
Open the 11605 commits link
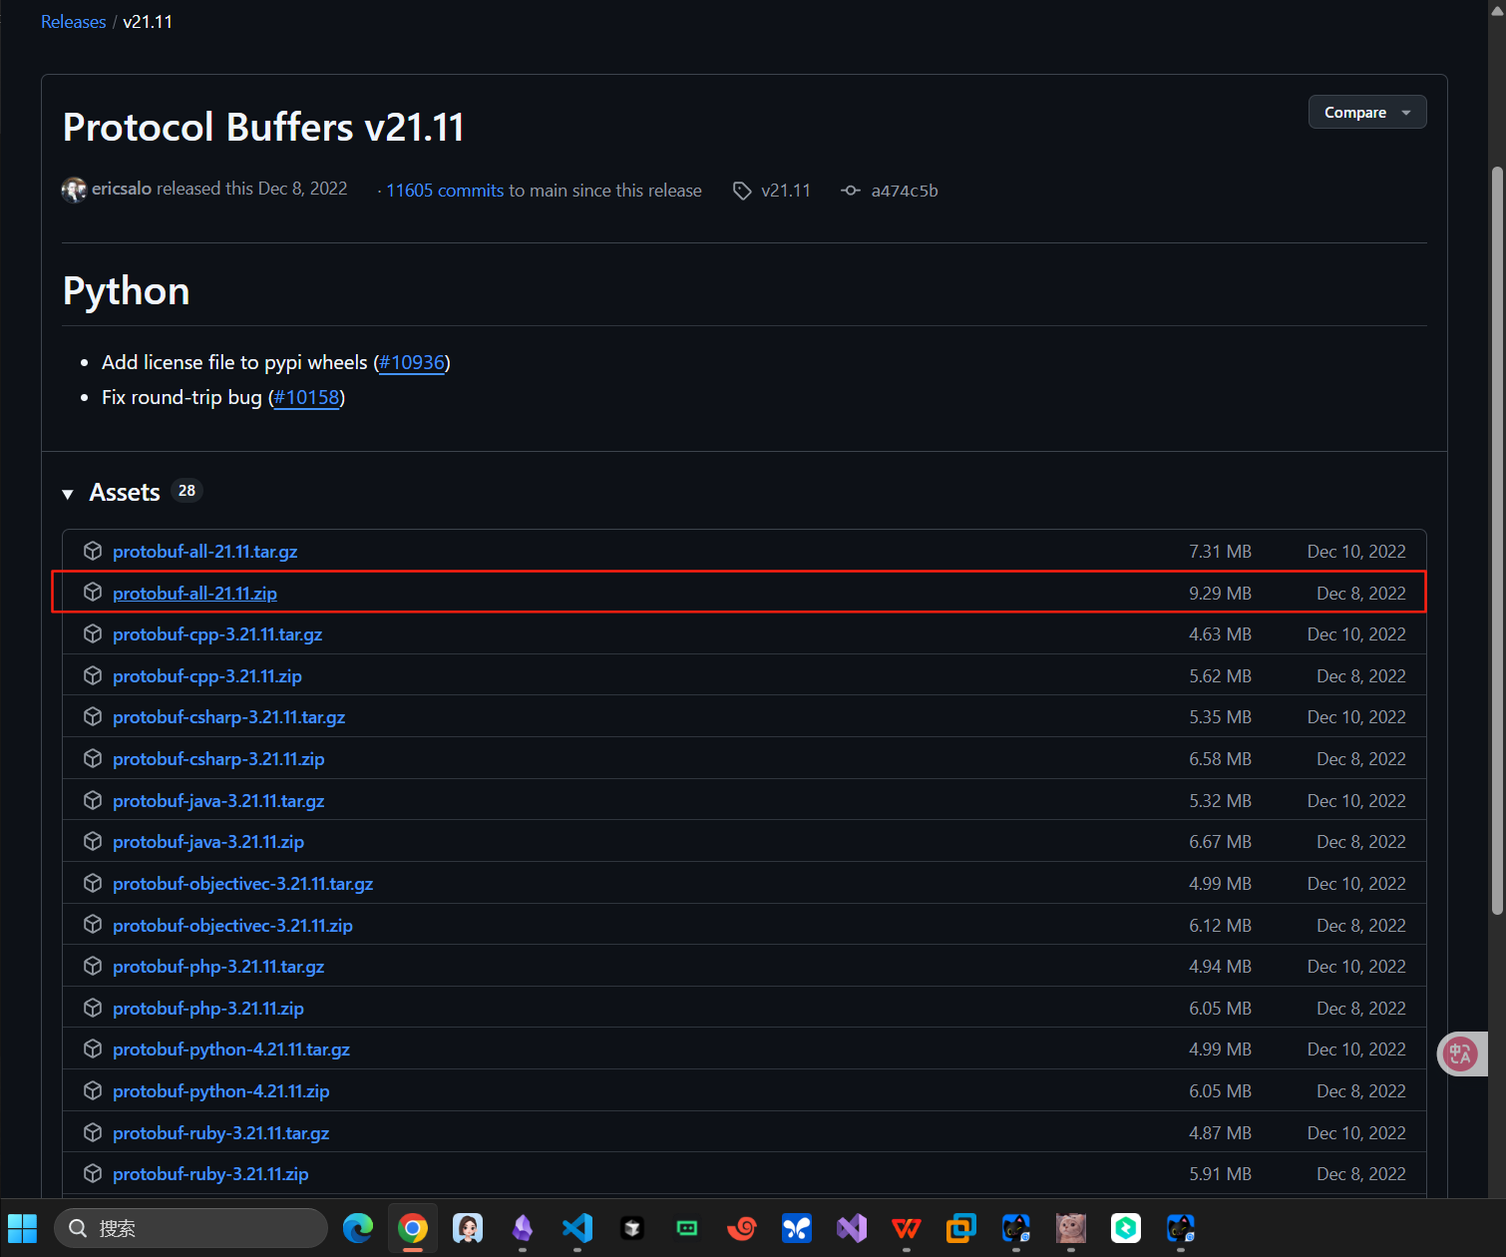[445, 191]
